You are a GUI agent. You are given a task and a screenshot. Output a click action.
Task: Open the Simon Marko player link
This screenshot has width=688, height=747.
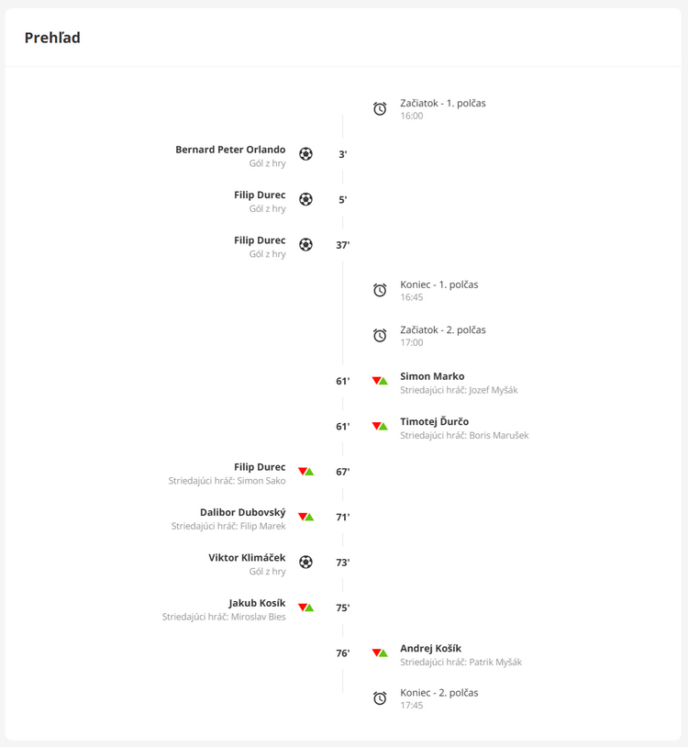[x=432, y=376]
